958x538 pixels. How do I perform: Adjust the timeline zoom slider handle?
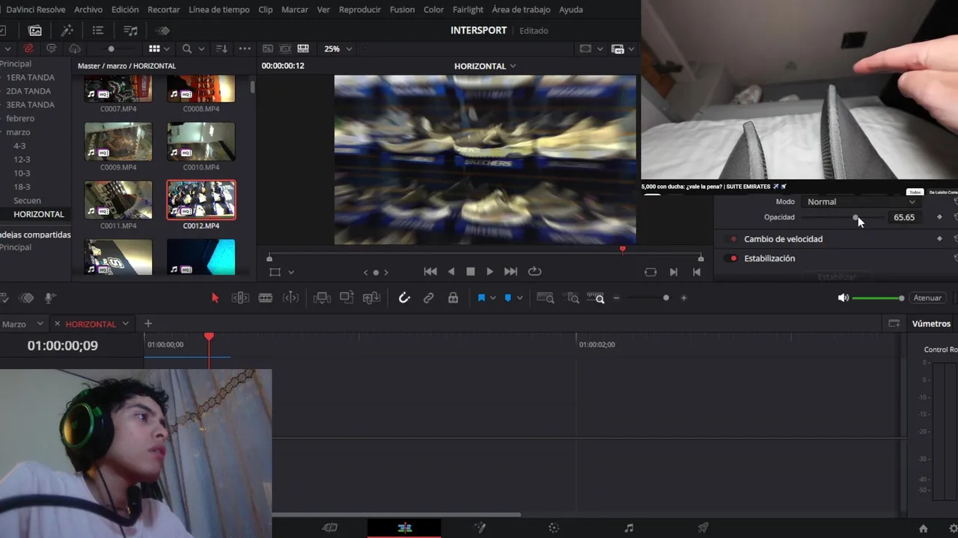pyautogui.click(x=666, y=298)
